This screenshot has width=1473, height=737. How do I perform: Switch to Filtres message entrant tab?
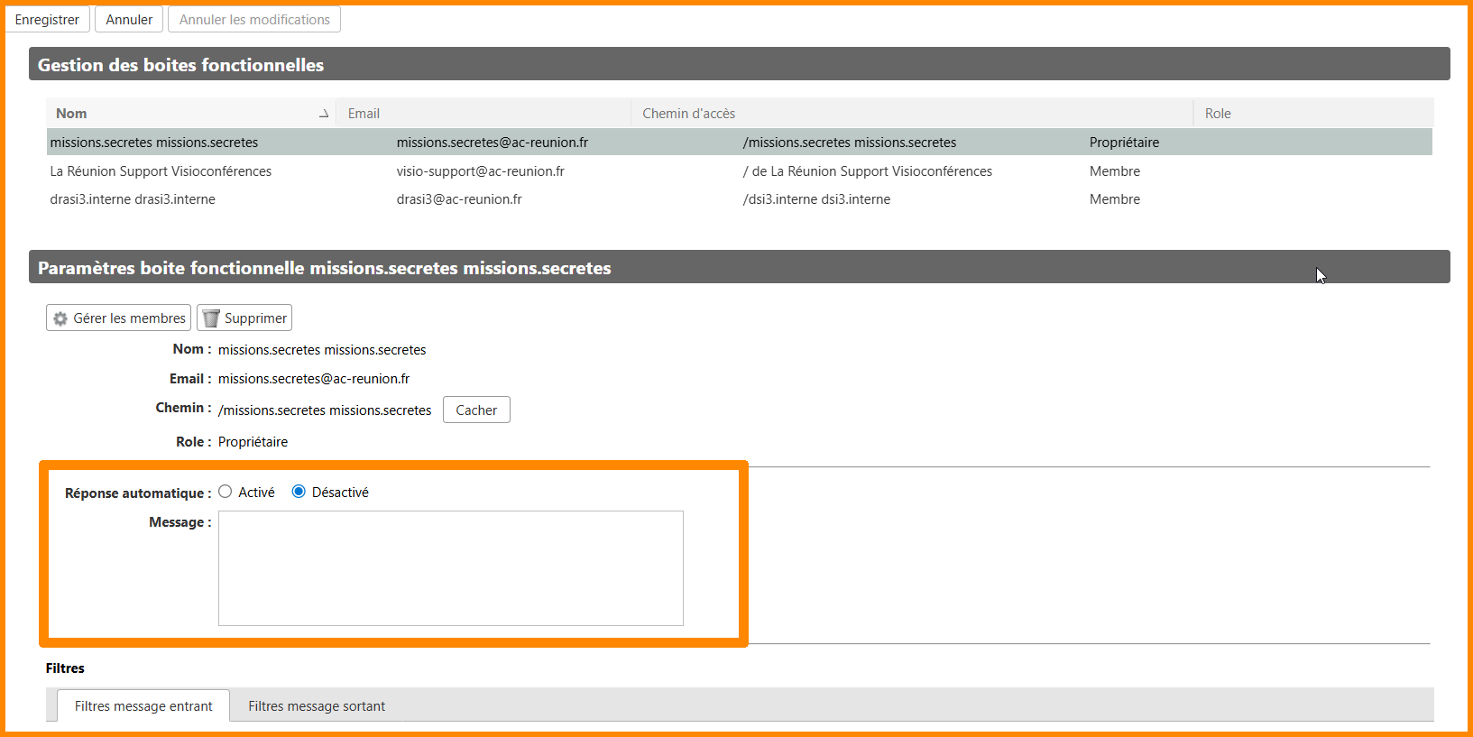point(143,706)
